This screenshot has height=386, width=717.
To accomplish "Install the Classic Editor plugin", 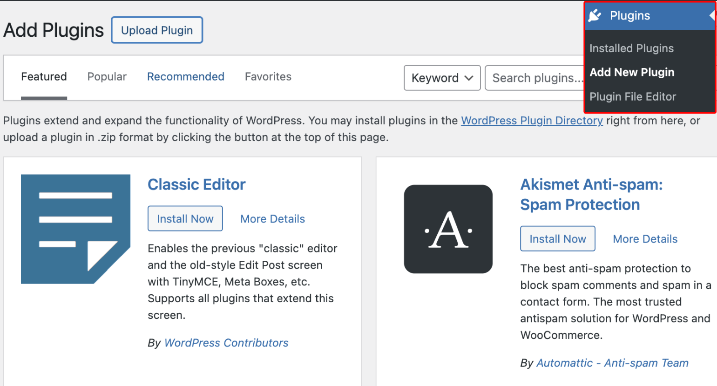I will pyautogui.click(x=185, y=218).
